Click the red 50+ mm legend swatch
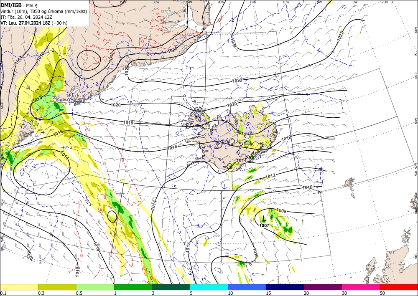This screenshot has height=296, width=418. click(x=399, y=287)
